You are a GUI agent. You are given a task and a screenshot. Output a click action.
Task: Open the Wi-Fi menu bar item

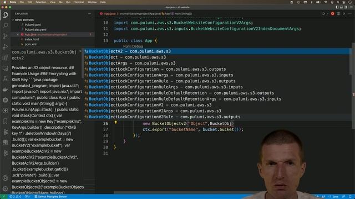(326, 2)
